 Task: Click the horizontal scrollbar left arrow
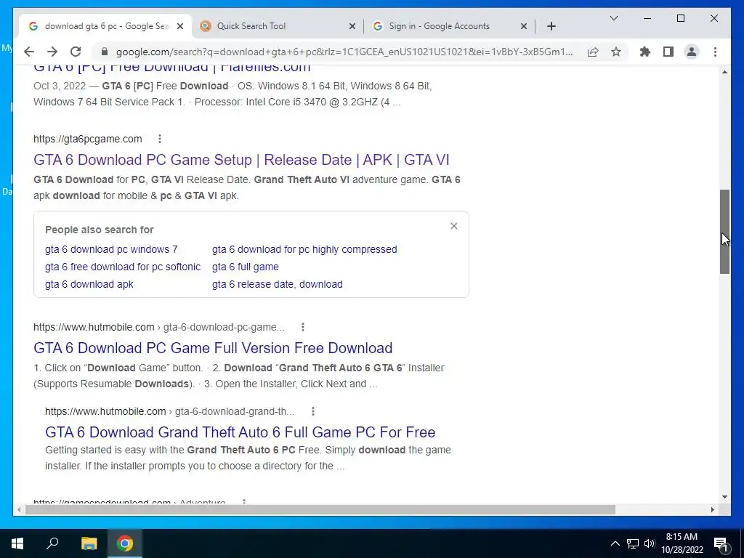(18, 509)
